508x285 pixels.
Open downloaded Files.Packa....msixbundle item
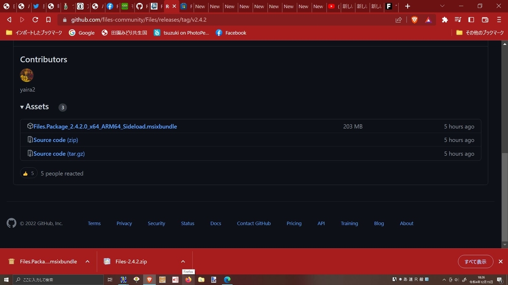point(43,261)
